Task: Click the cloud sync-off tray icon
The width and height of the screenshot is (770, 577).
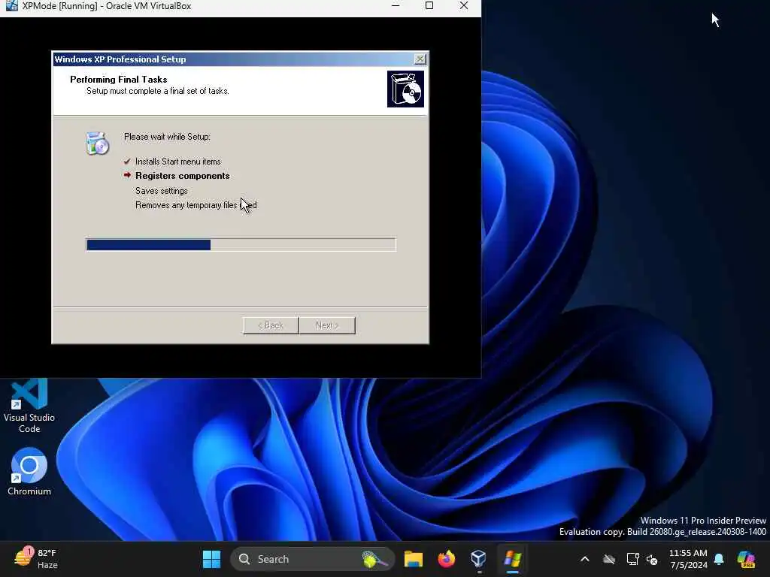Action: coord(609,559)
